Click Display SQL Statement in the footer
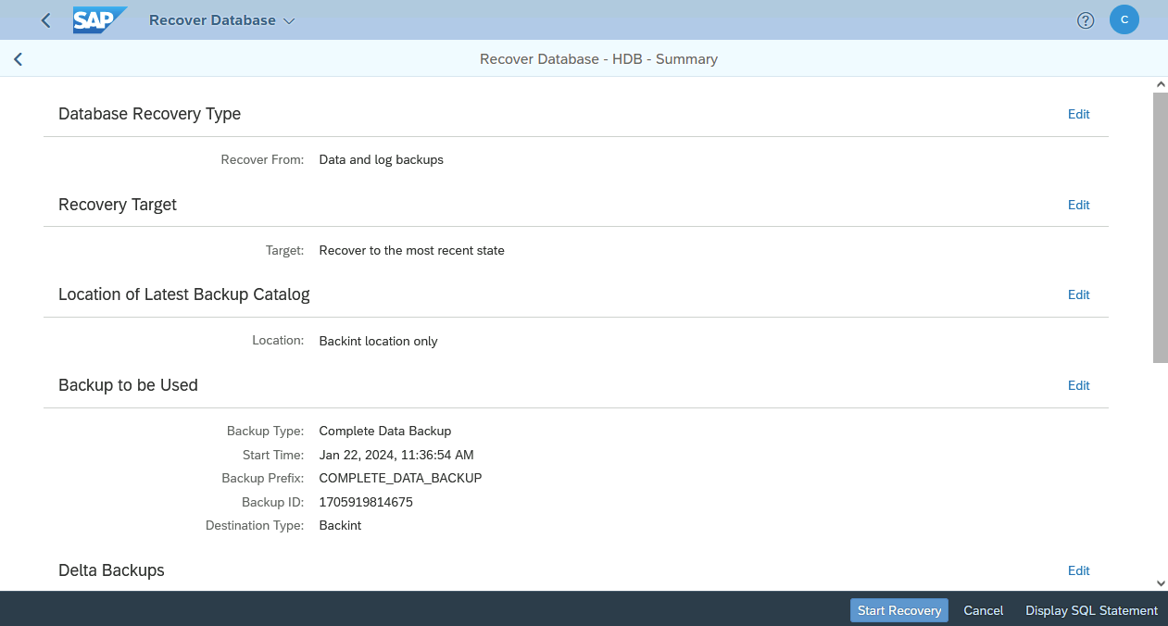Image resolution: width=1168 pixels, height=626 pixels. coord(1091,610)
